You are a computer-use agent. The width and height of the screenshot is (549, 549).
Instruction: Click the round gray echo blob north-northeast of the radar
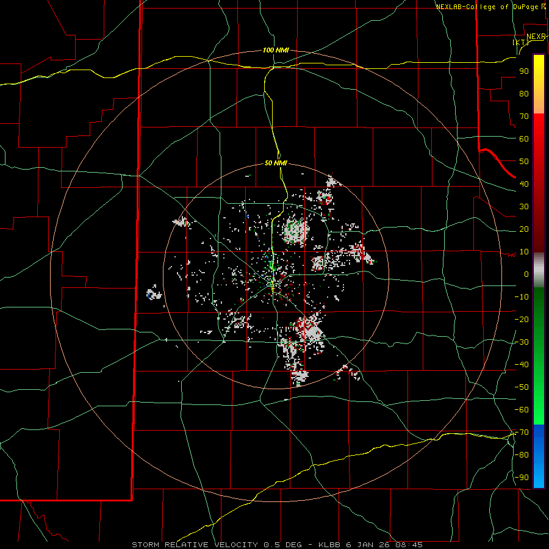296,231
